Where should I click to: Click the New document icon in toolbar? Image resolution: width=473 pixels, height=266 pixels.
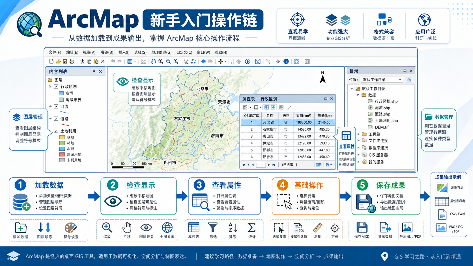[51, 61]
